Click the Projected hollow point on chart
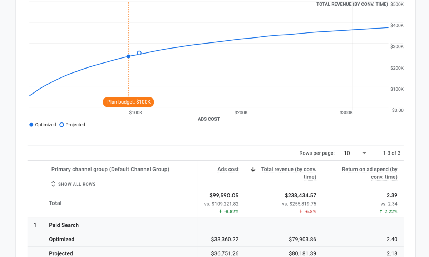This screenshot has width=429, height=257. pyautogui.click(x=139, y=53)
